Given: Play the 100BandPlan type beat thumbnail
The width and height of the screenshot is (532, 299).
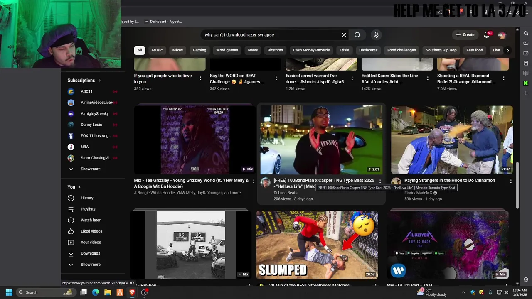Looking at the screenshot, I should [321, 140].
